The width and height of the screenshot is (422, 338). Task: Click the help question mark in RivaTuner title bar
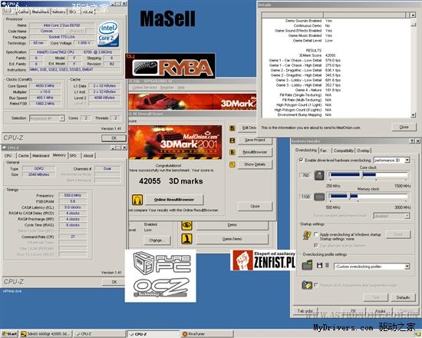(413, 141)
